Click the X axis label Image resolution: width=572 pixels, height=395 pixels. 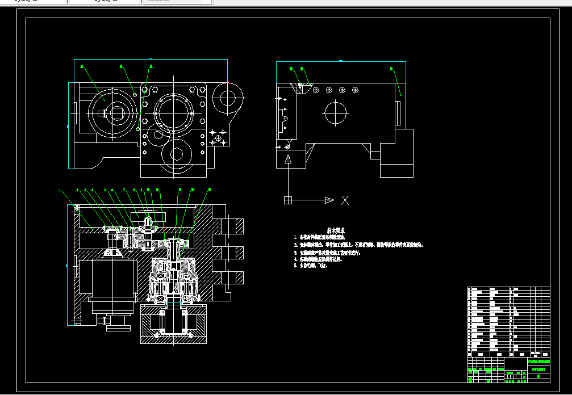tap(345, 200)
